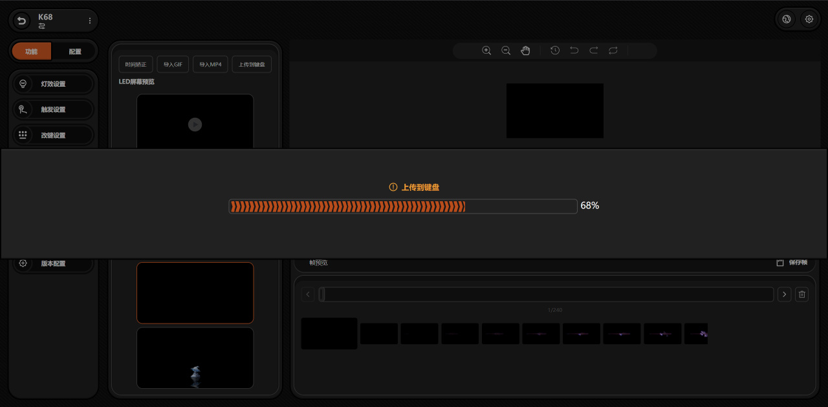This screenshot has height=407, width=828.
Task: Open 灯效设置 in the sidebar
Action: pyautogui.click(x=53, y=83)
